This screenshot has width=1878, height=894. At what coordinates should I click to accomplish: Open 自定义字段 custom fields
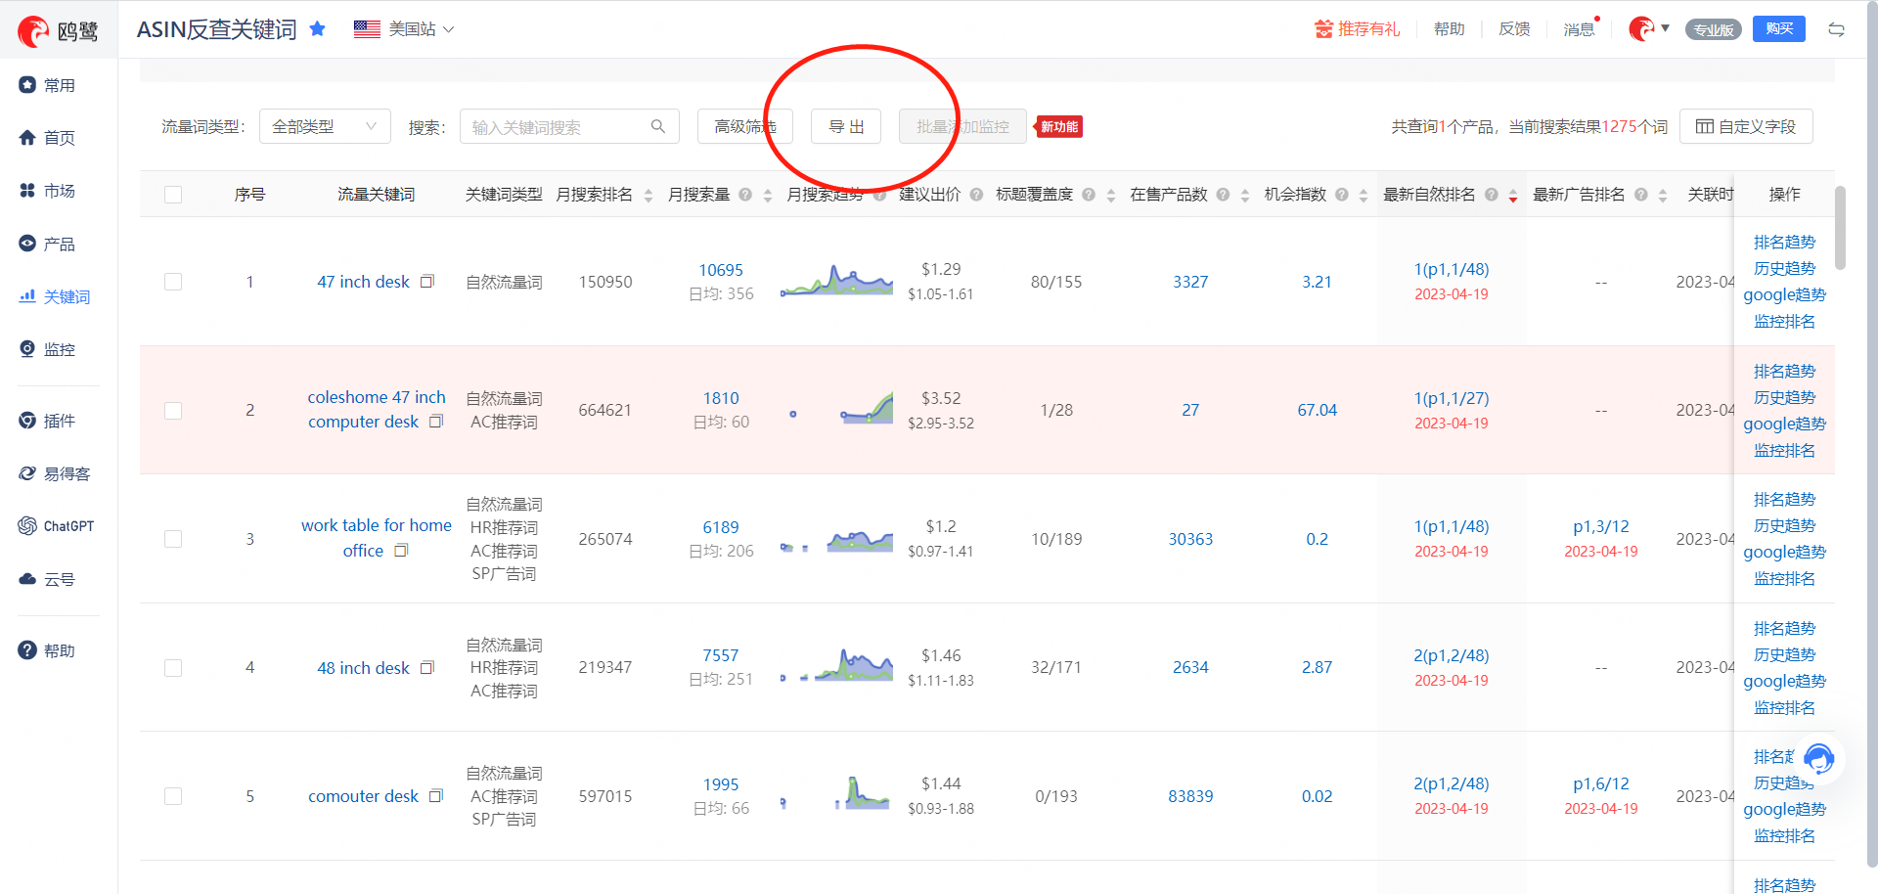[x=1746, y=126]
